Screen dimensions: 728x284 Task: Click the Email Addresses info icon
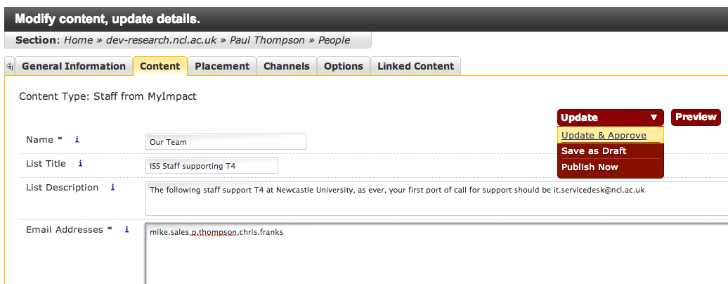click(x=126, y=230)
